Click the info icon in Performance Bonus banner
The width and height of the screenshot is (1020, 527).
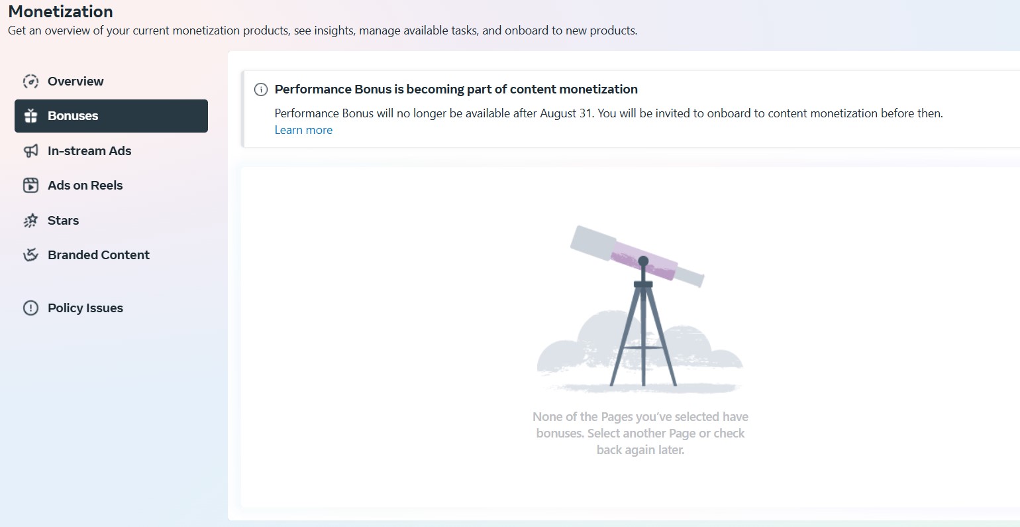[261, 89]
